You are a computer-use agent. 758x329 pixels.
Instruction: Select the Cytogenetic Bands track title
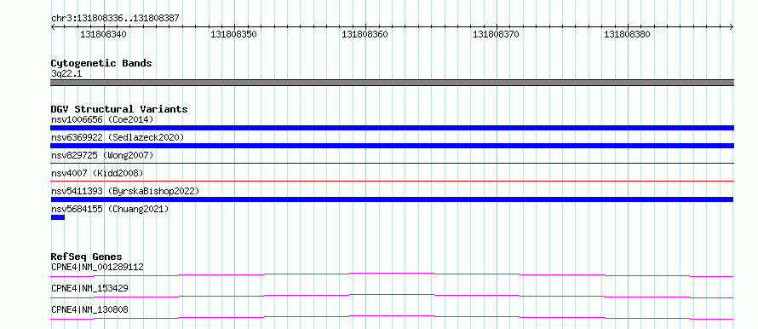click(x=101, y=63)
